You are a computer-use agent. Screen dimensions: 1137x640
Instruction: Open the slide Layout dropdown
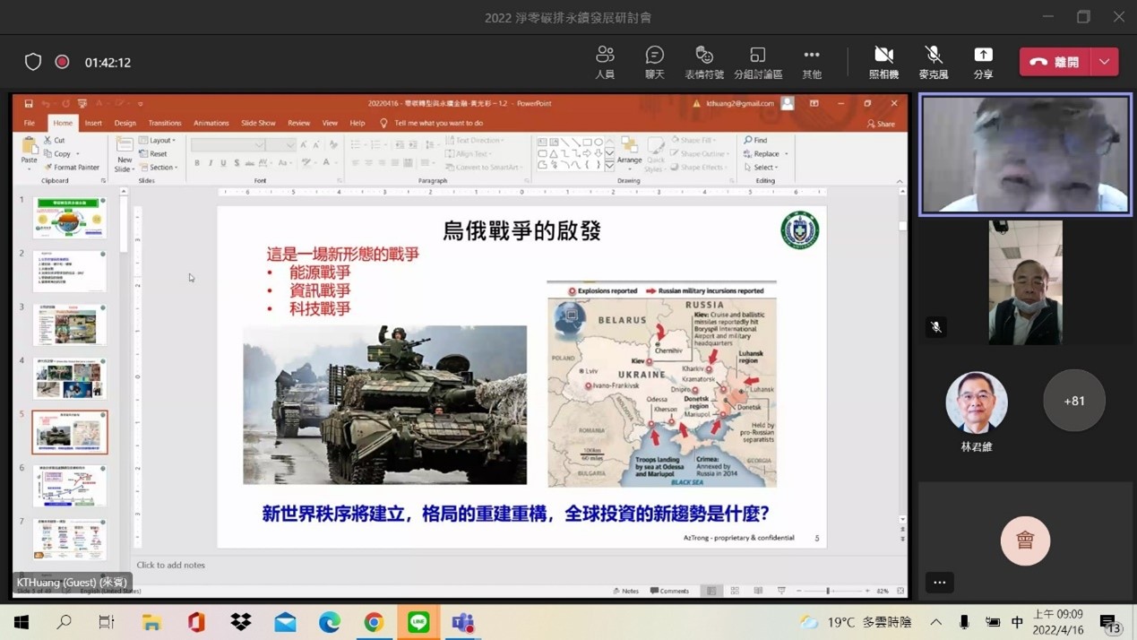point(158,140)
